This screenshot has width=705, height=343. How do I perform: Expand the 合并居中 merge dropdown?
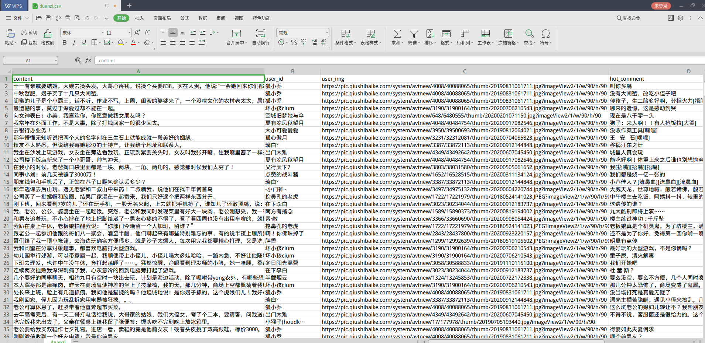(x=246, y=43)
